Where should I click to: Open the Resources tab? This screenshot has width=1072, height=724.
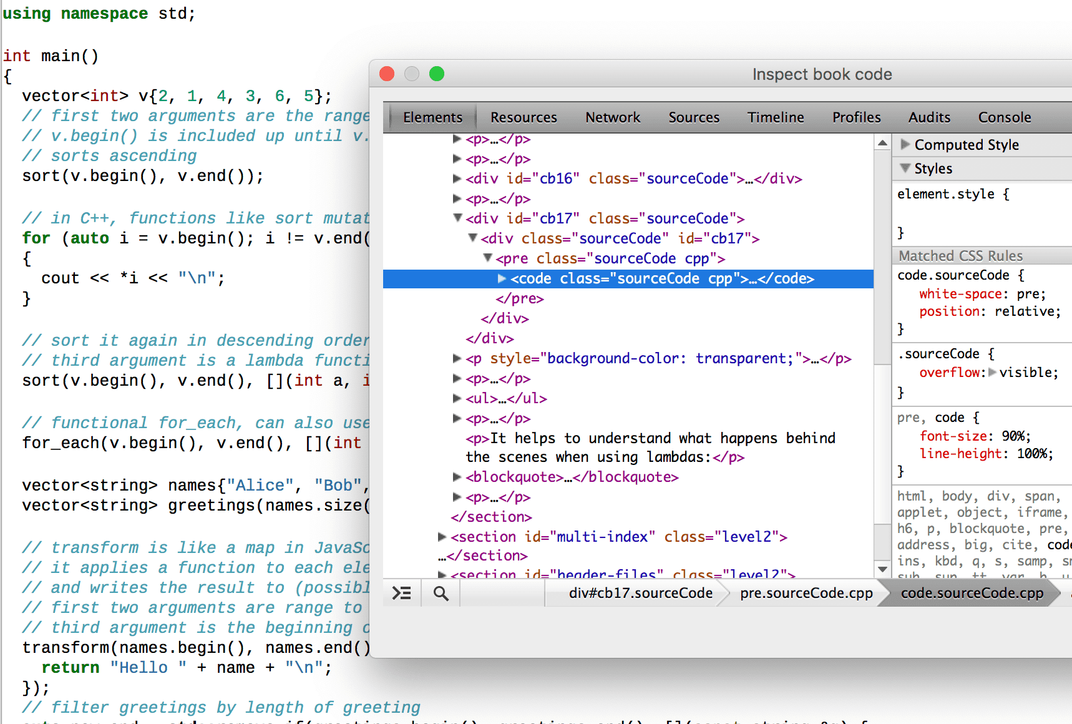coord(523,117)
